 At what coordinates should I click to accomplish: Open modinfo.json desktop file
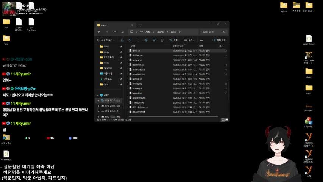click(309, 40)
